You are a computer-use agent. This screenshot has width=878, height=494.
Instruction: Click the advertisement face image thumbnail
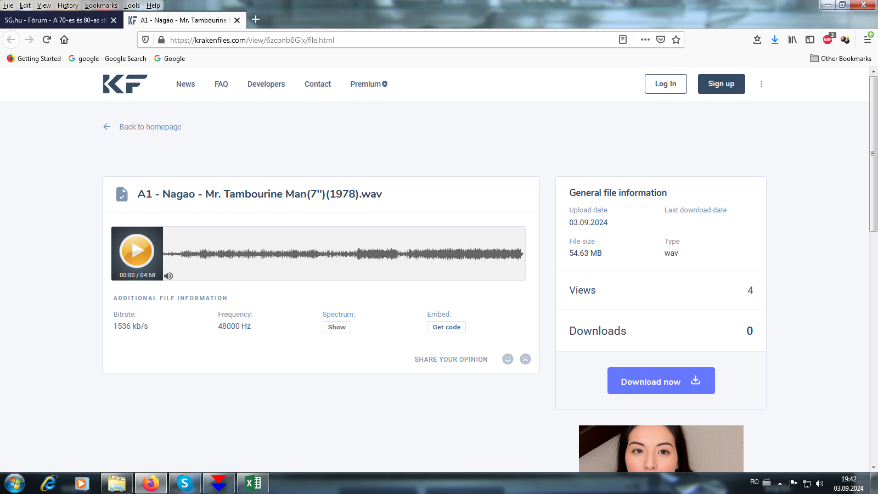pos(661,448)
